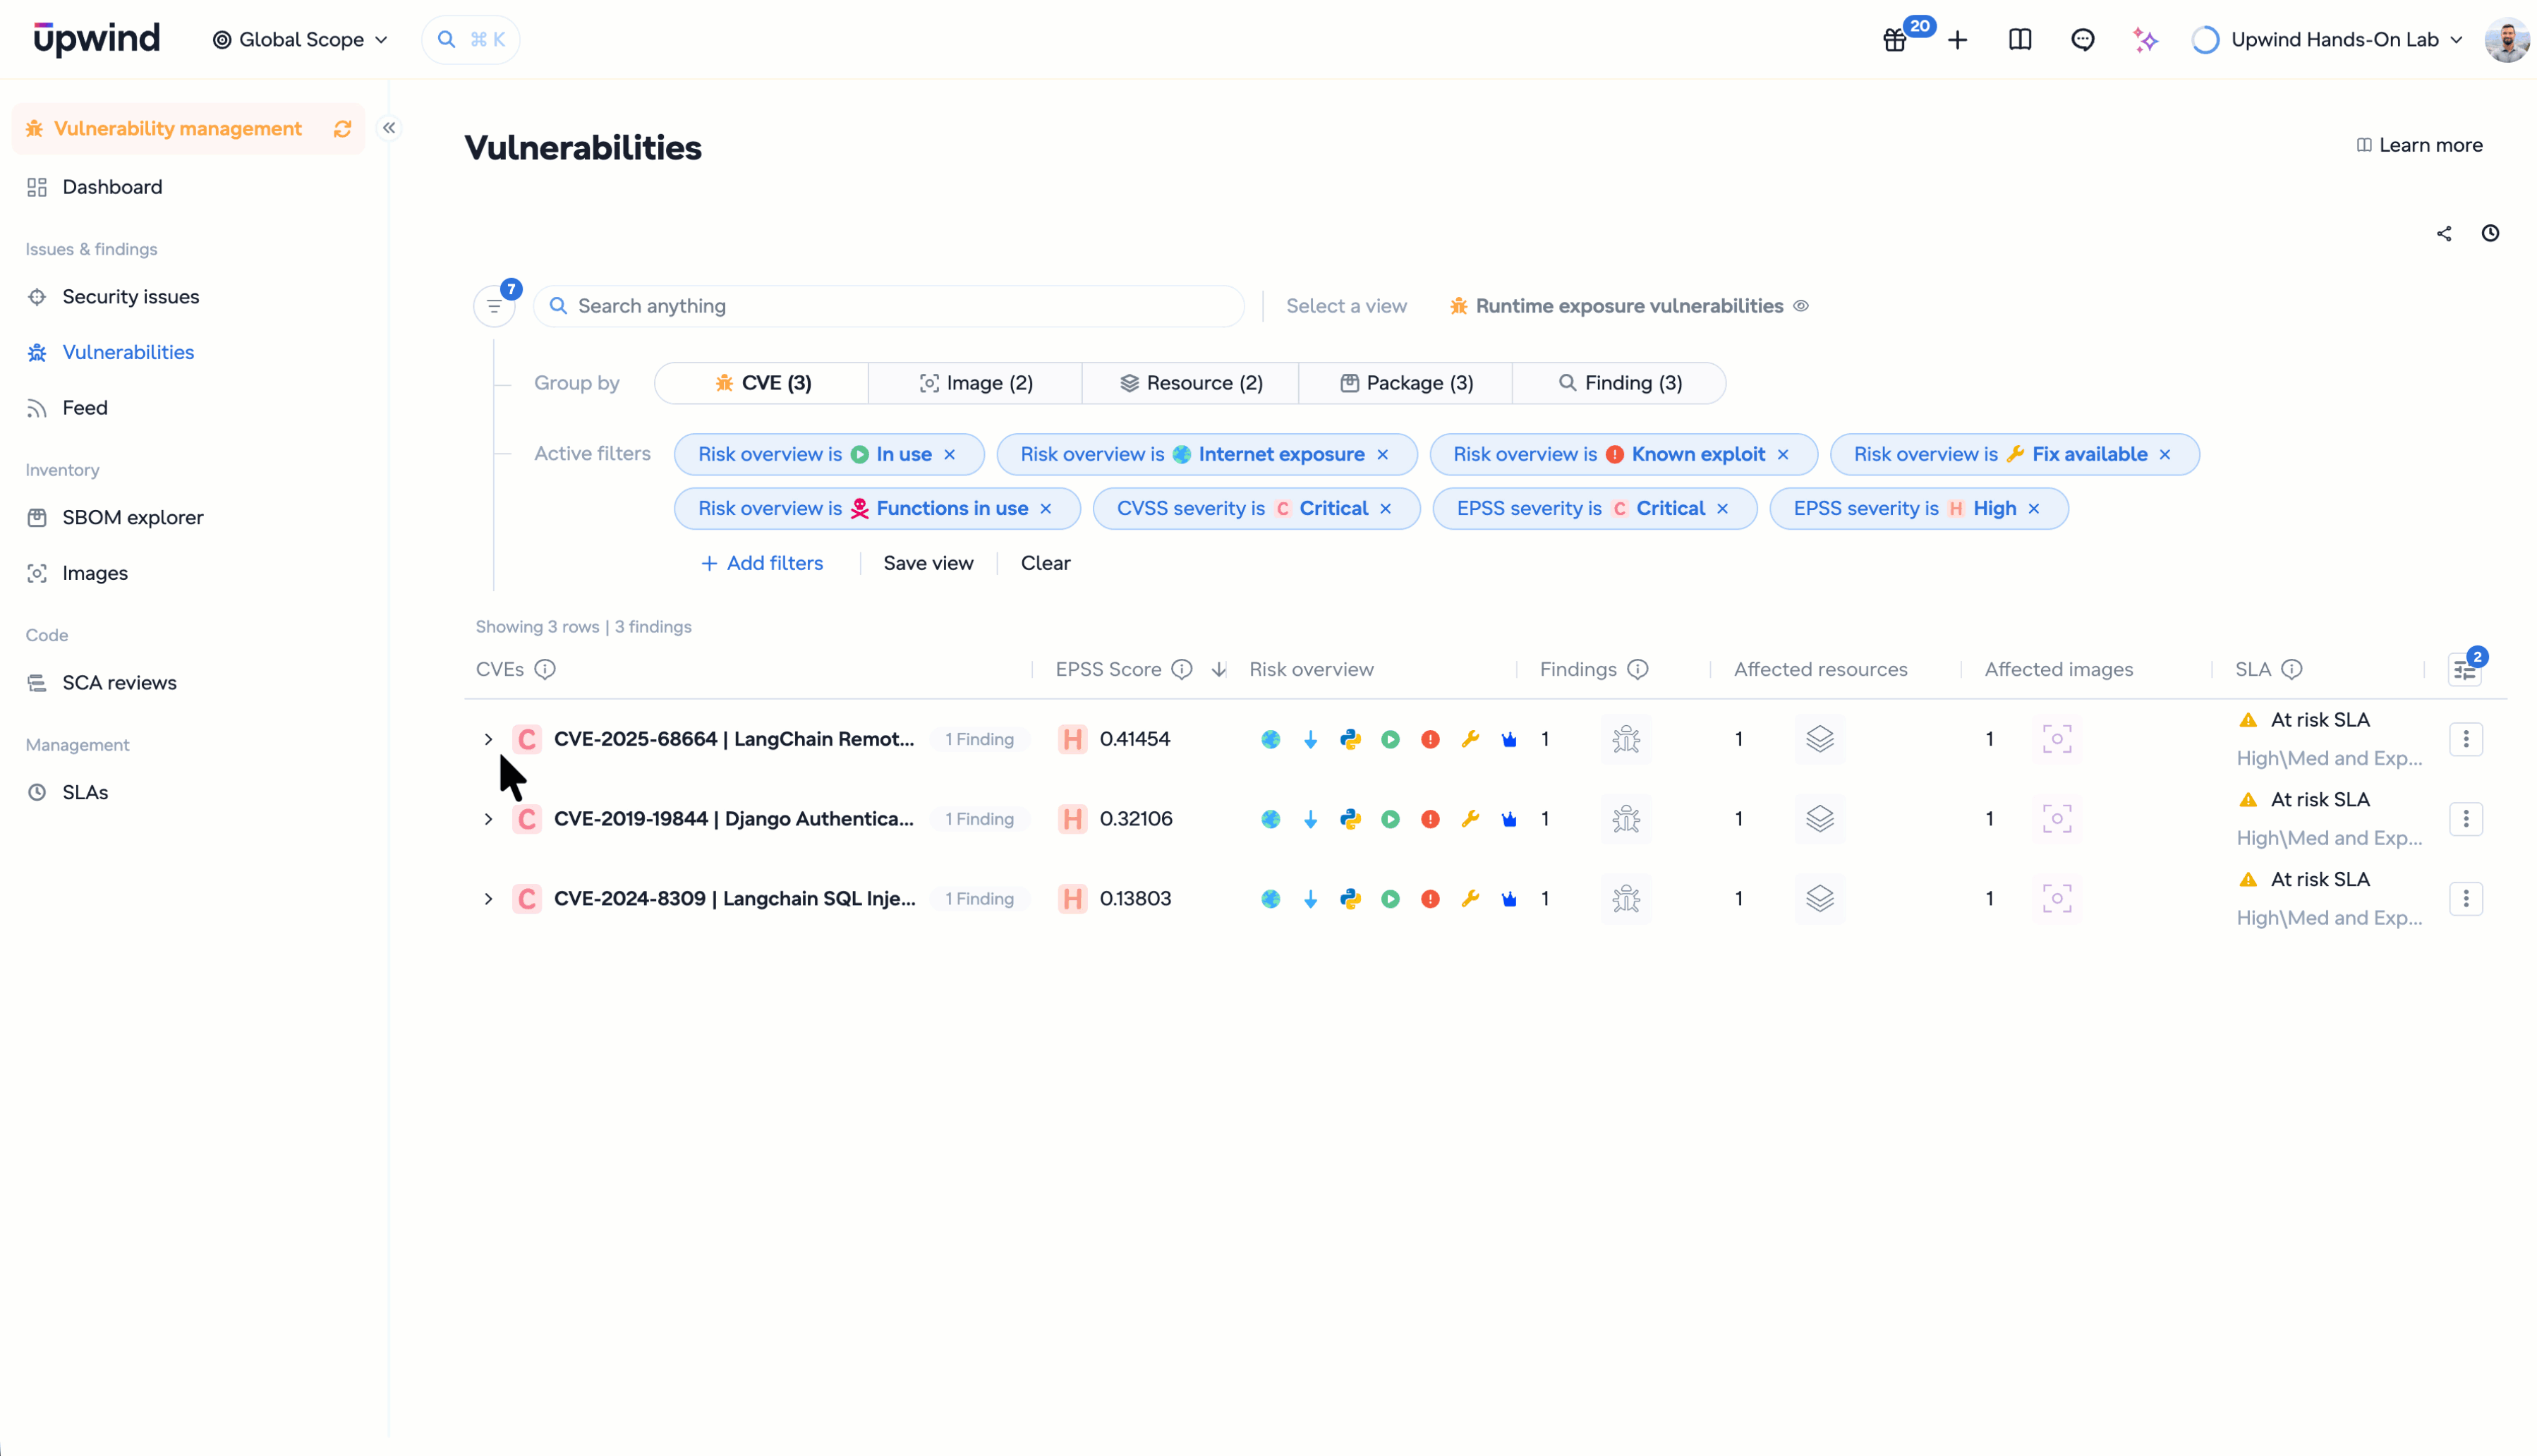The width and height of the screenshot is (2537, 1456).
Task: Click CVEs column info icon
Action: coord(545,670)
